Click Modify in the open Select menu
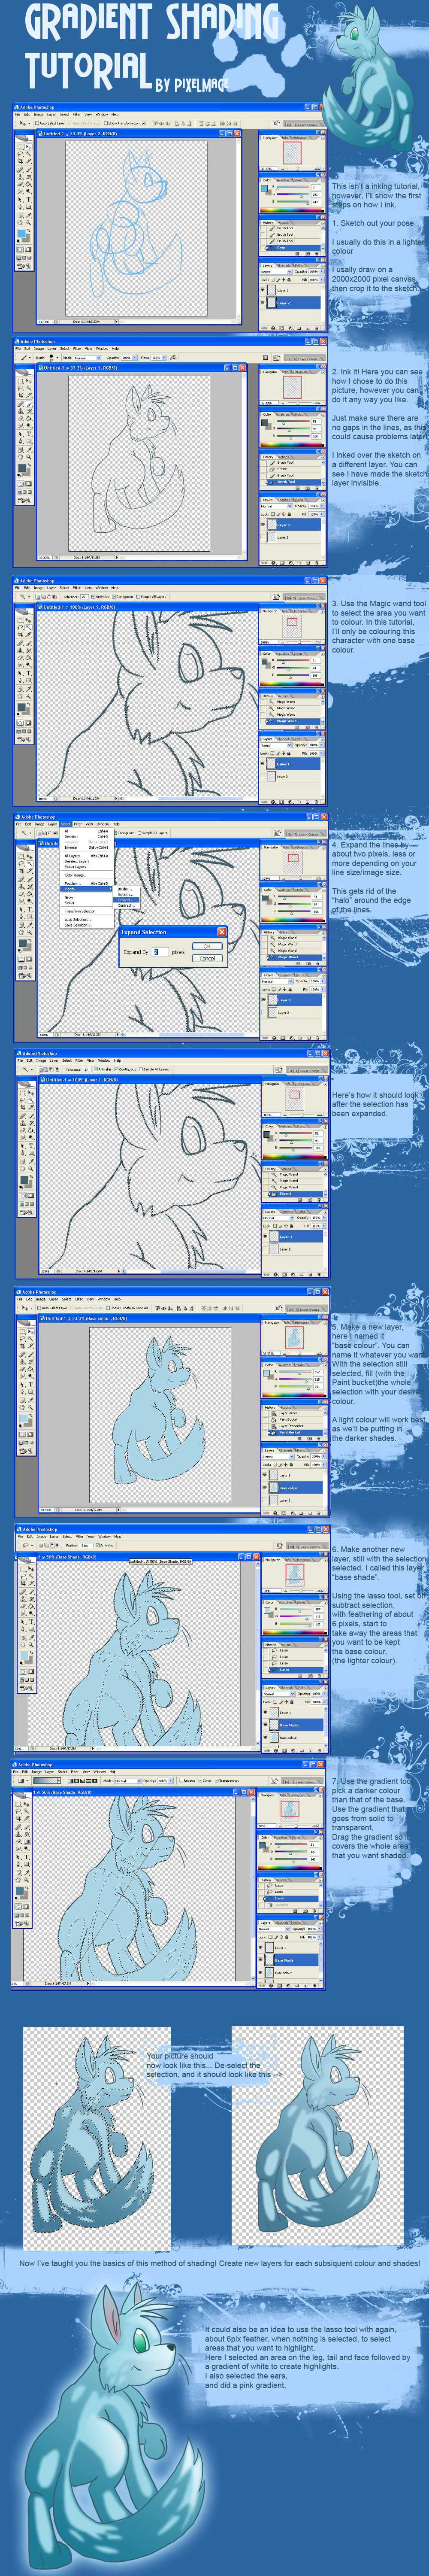The height and width of the screenshot is (2576, 429). (88, 889)
